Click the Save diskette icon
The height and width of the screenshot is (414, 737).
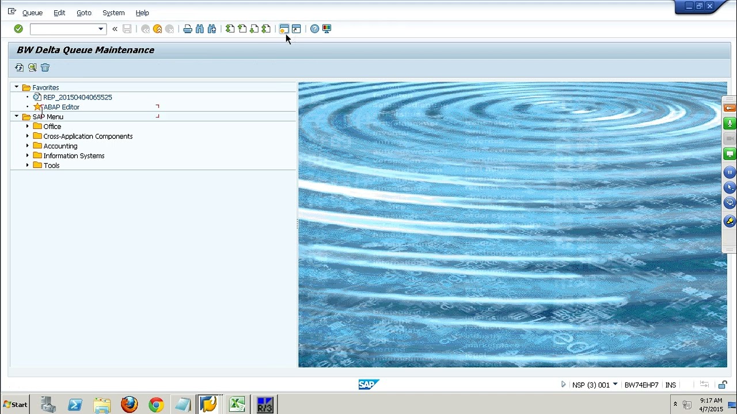(x=127, y=29)
